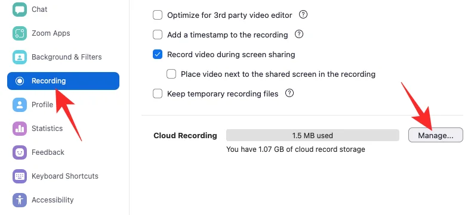Open help for 3rd party video editor option
The width and height of the screenshot is (468, 215).
pyautogui.click(x=303, y=14)
